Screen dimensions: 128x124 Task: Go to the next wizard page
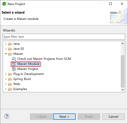coord(64,116)
